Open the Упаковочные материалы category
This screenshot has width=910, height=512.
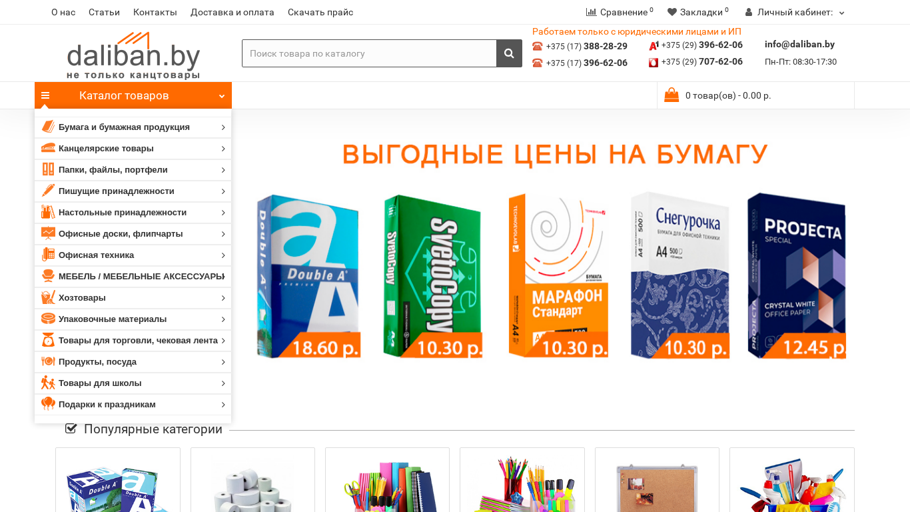pyautogui.click(x=113, y=319)
